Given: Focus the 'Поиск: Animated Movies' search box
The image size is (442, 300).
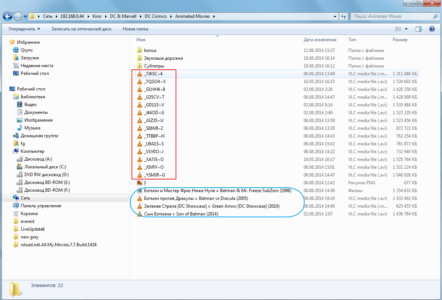Looking at the screenshot, I should [392, 16].
